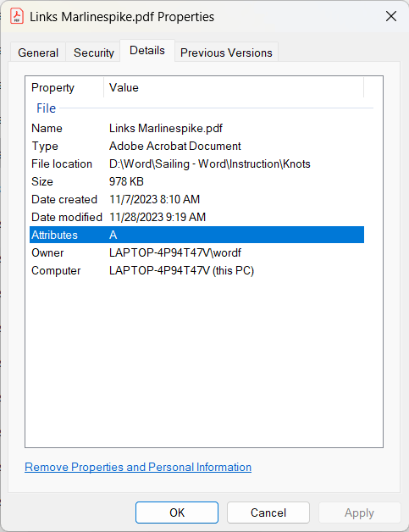Image resolution: width=409 pixels, height=532 pixels.
Task: Click the 'Adobe Acrobat Document' value
Action: (175, 146)
